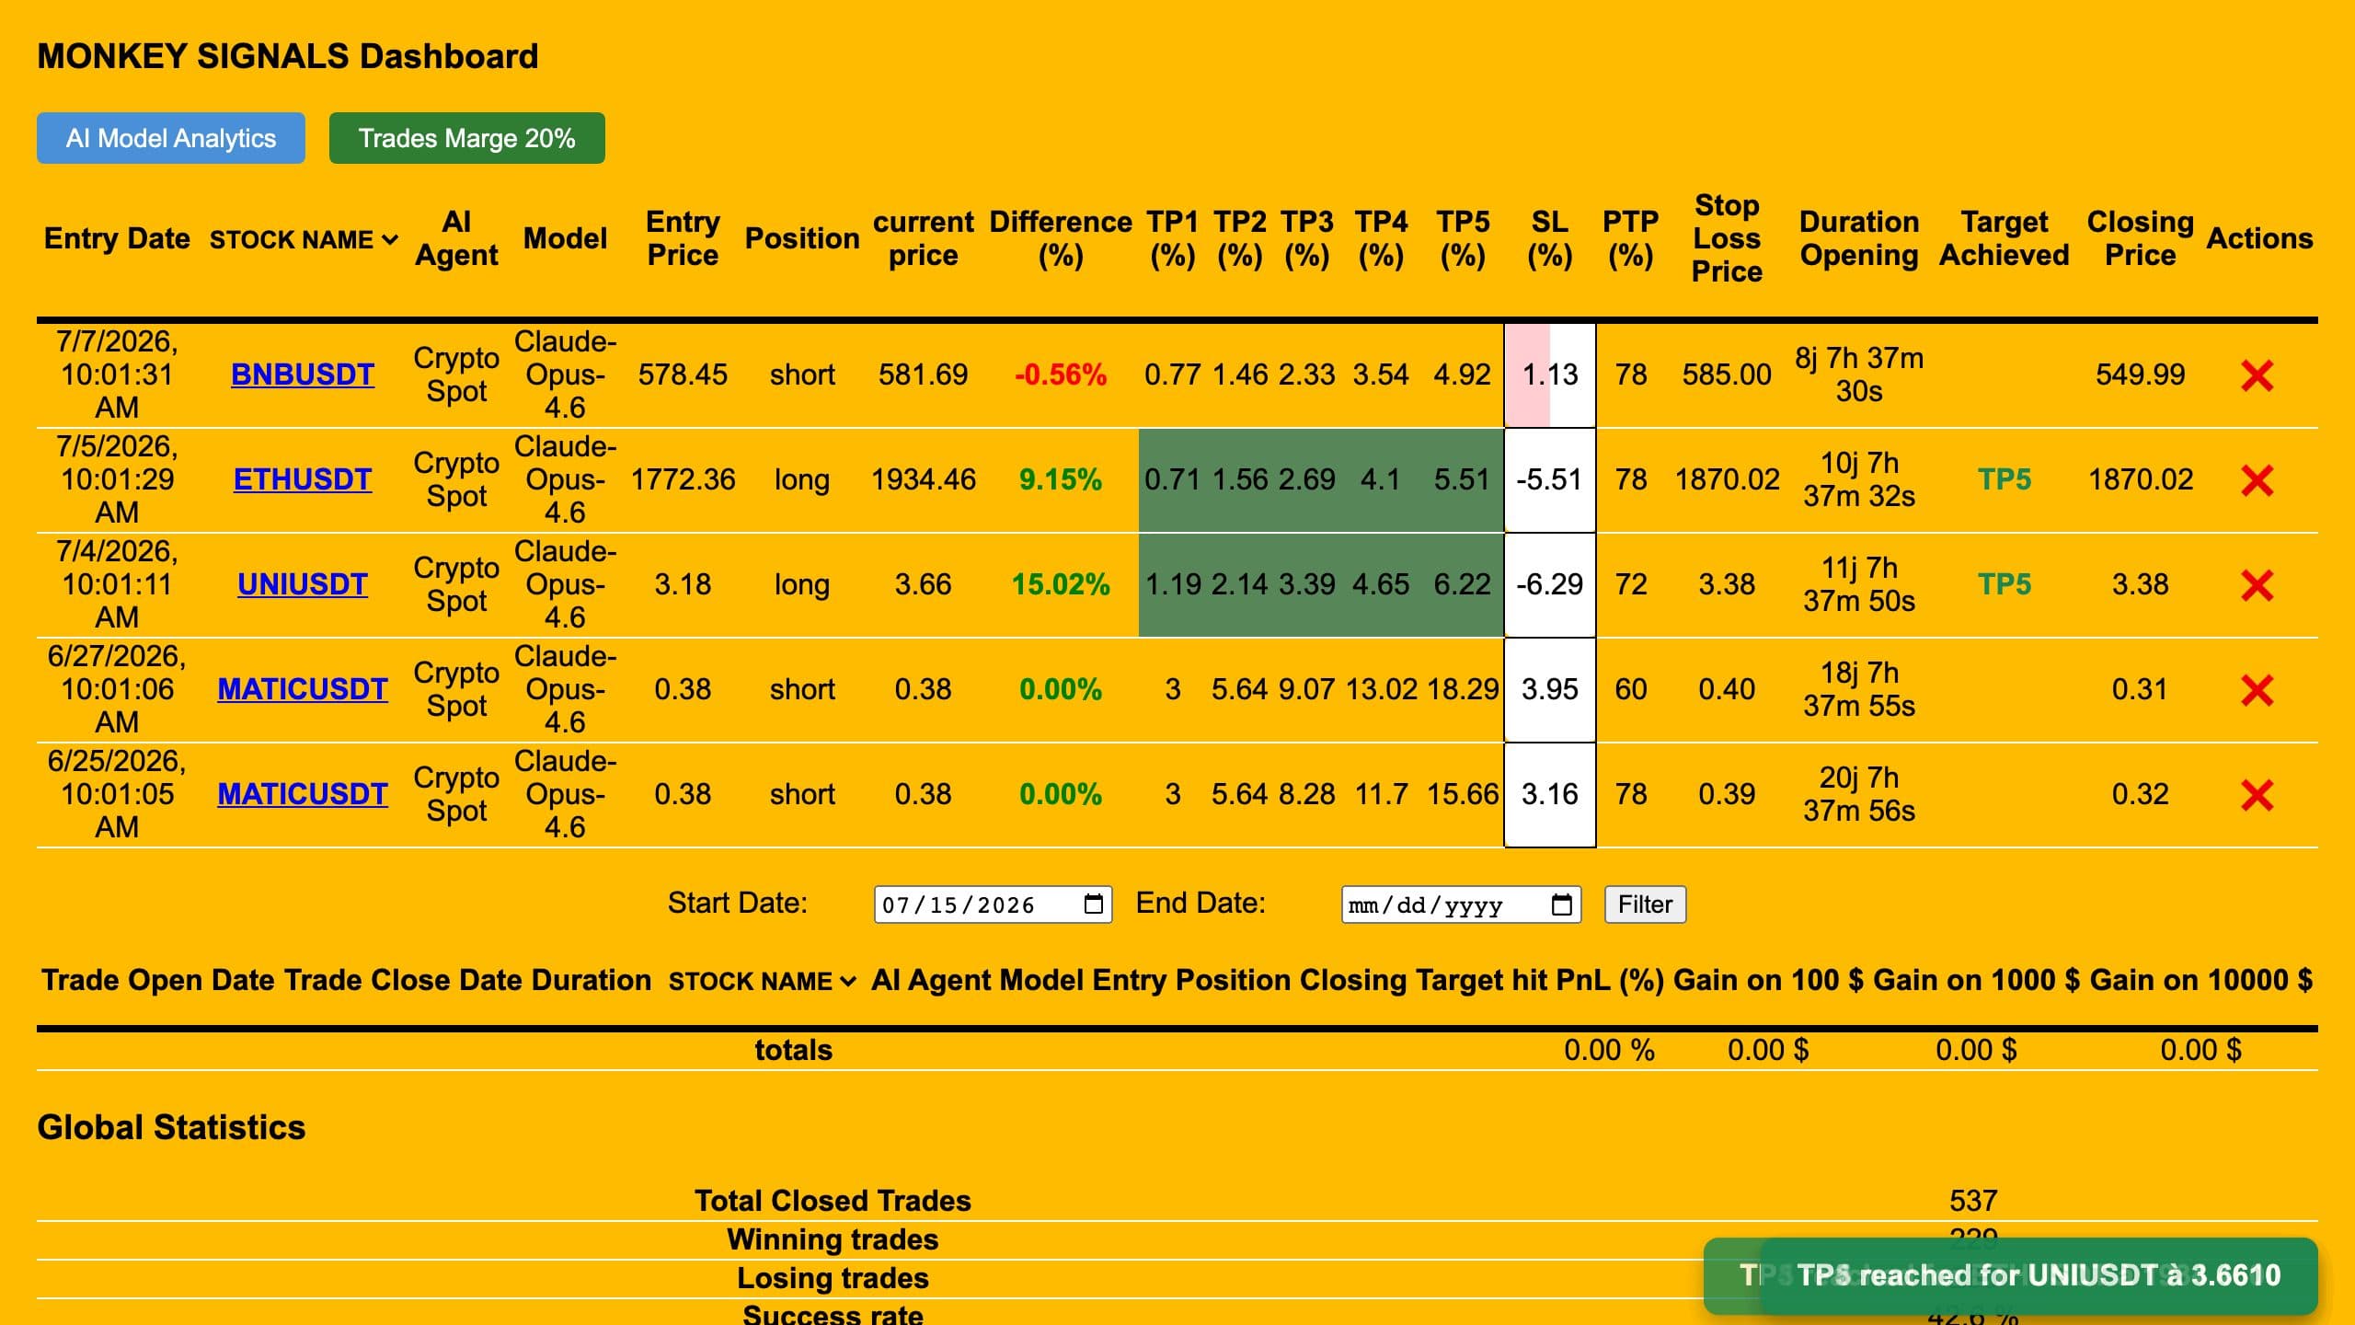2355x1325 pixels.
Task: Click the Stop Loss Price column header
Action: [1727, 238]
